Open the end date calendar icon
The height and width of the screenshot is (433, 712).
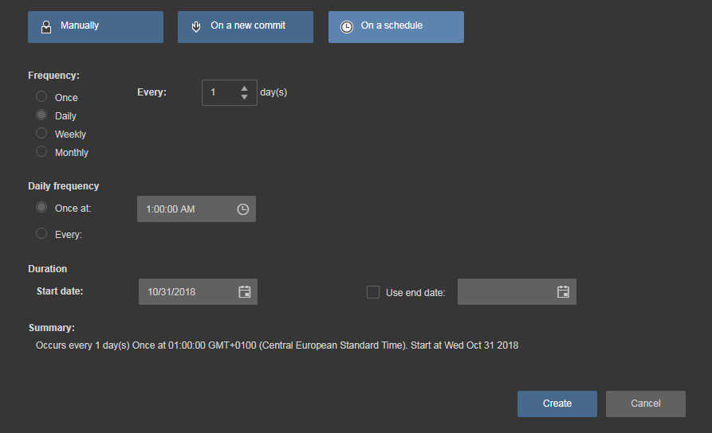(x=563, y=291)
